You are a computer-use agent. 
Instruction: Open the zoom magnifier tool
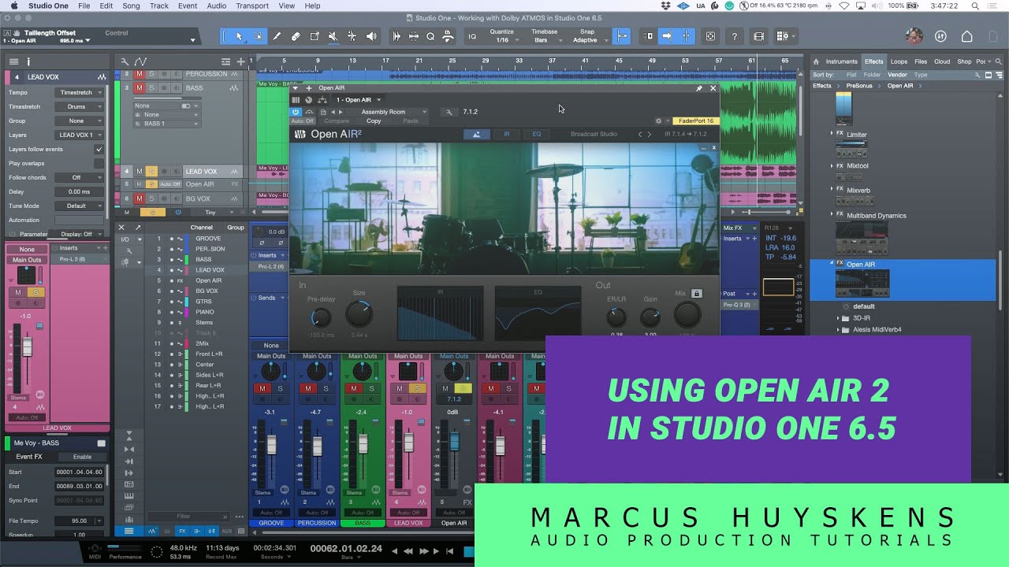coord(430,36)
